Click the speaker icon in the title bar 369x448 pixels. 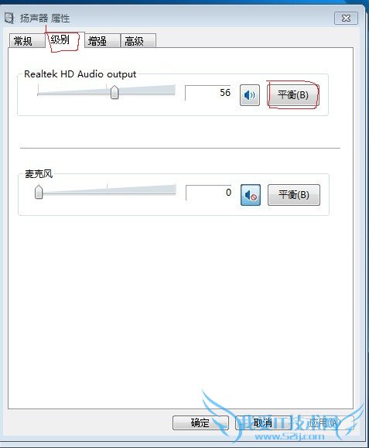(x=9, y=19)
